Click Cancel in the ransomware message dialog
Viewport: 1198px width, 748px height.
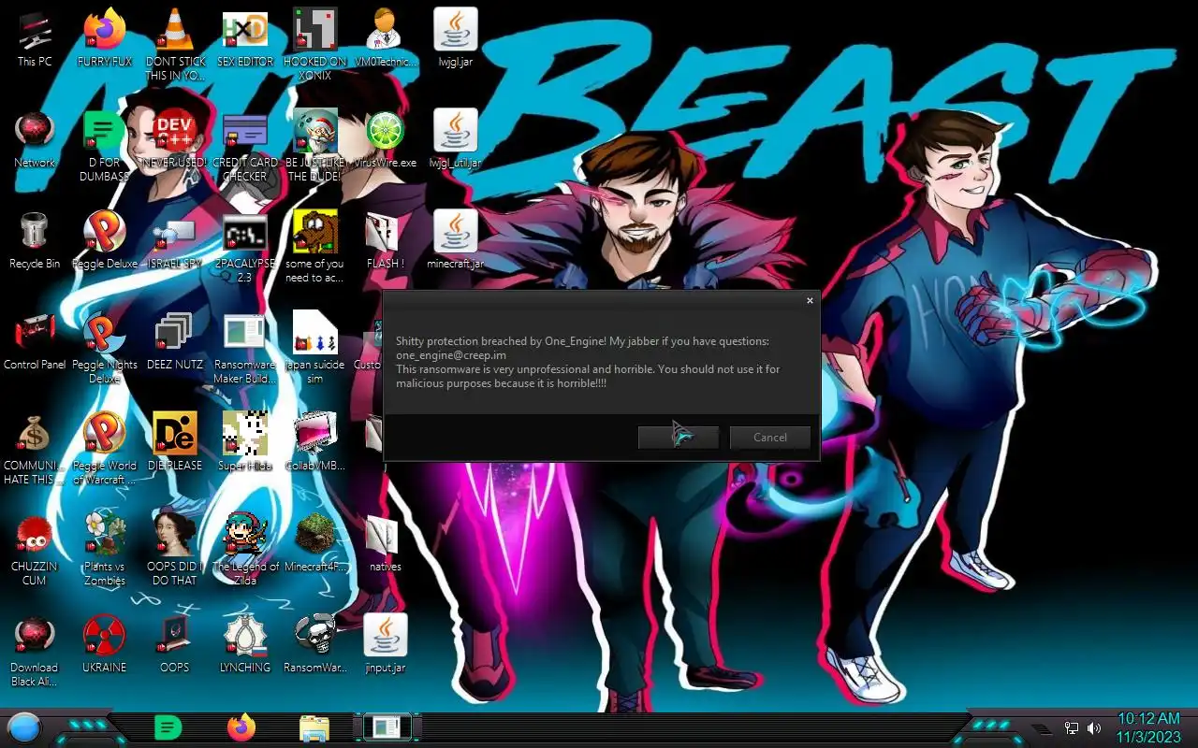click(x=770, y=437)
